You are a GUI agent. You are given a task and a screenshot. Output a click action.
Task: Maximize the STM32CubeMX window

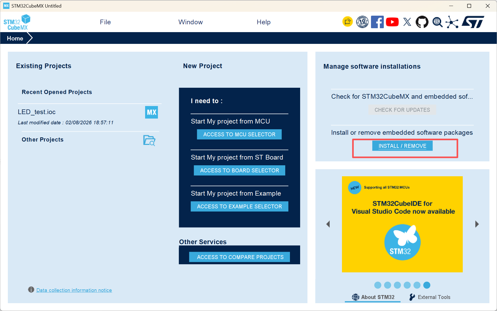point(469,6)
